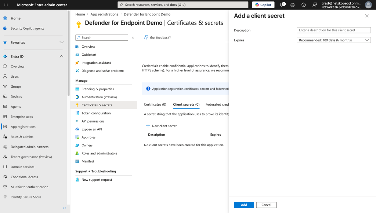
Task: Open the Expires dropdown
Action: point(334,40)
